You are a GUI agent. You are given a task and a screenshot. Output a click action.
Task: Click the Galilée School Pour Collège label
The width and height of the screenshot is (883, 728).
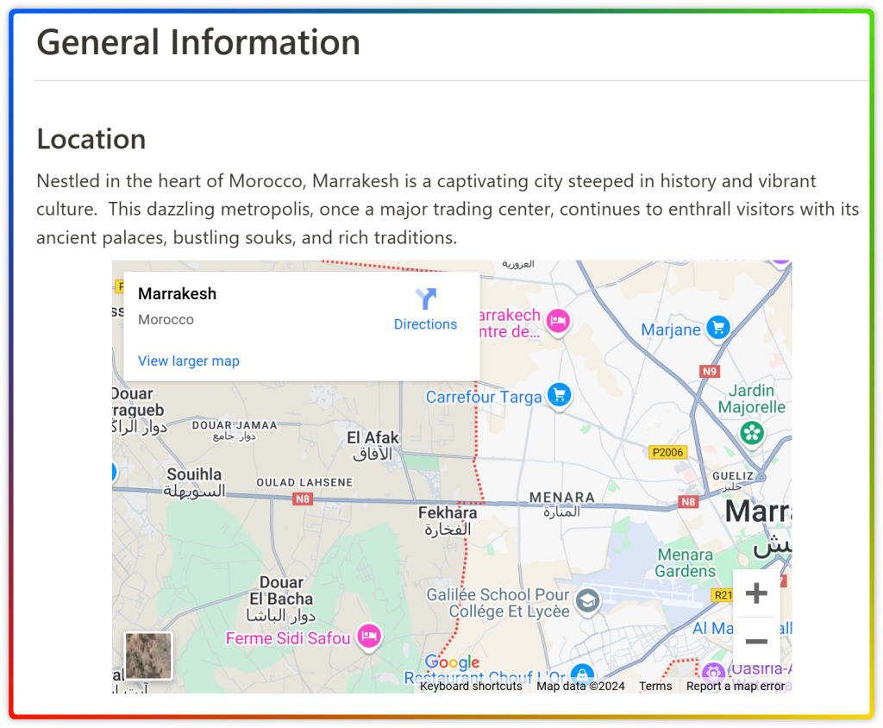tap(498, 603)
